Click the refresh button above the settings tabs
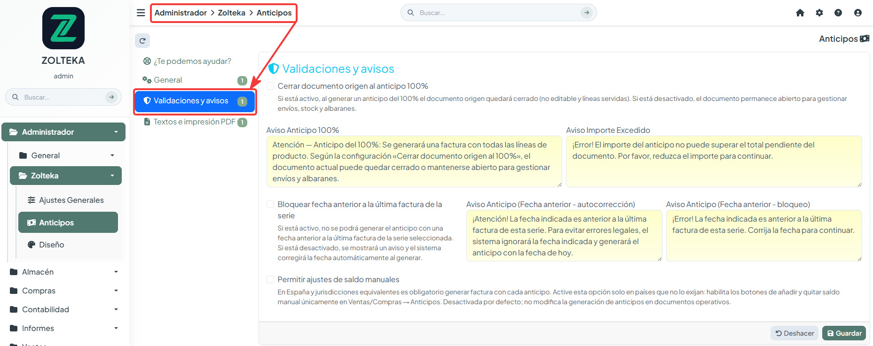Viewport: 873px width, 346px height. 142,40
